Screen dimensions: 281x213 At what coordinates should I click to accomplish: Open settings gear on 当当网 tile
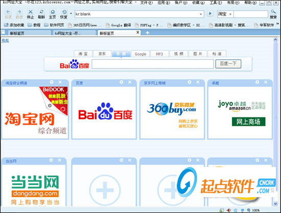(x=51, y=160)
